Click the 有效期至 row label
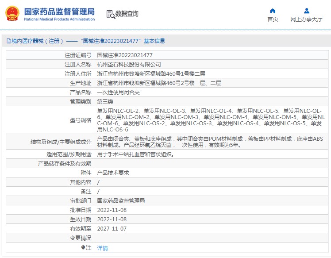 [x=81, y=229]
